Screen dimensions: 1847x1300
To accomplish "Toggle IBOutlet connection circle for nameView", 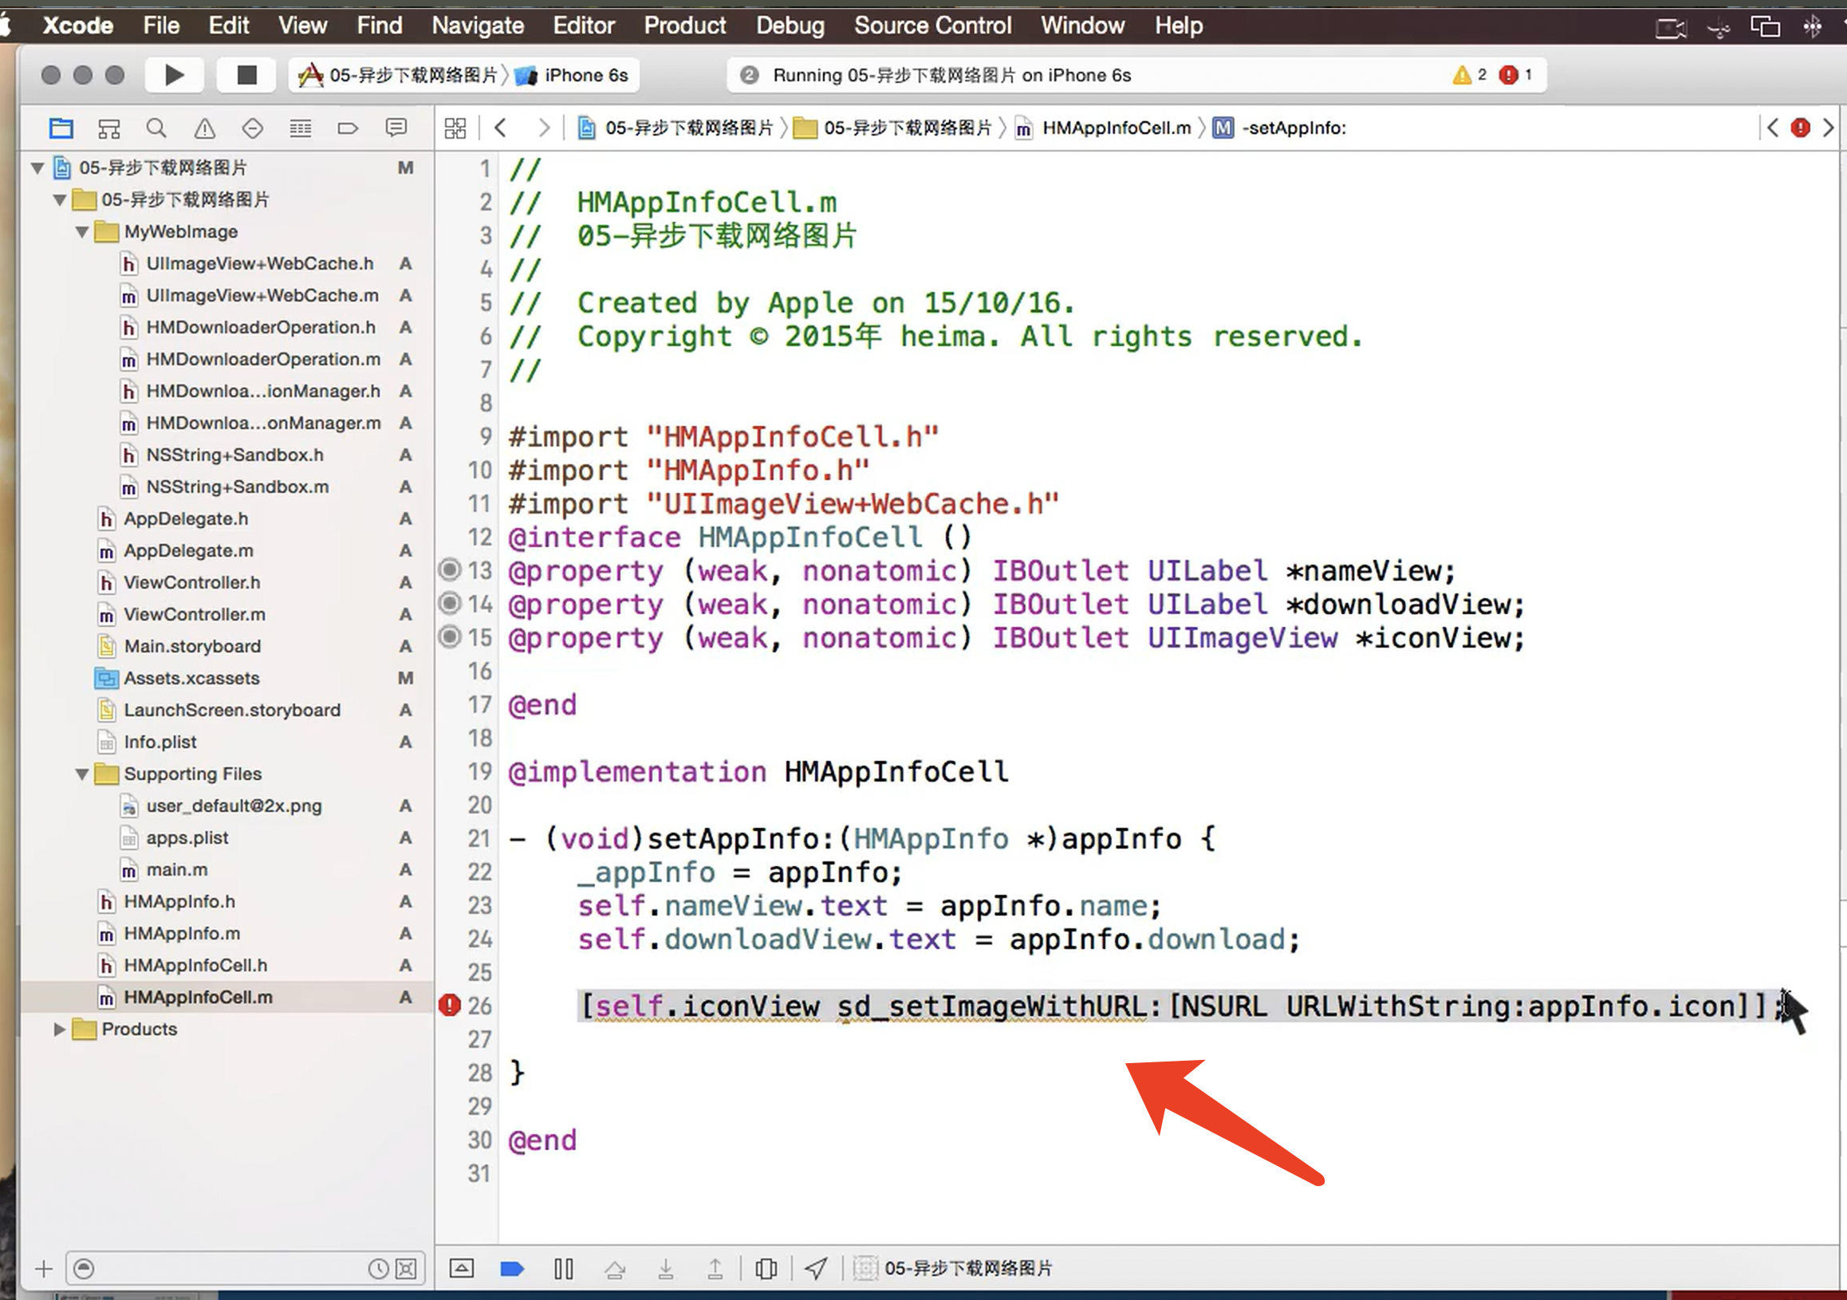I will coord(450,569).
